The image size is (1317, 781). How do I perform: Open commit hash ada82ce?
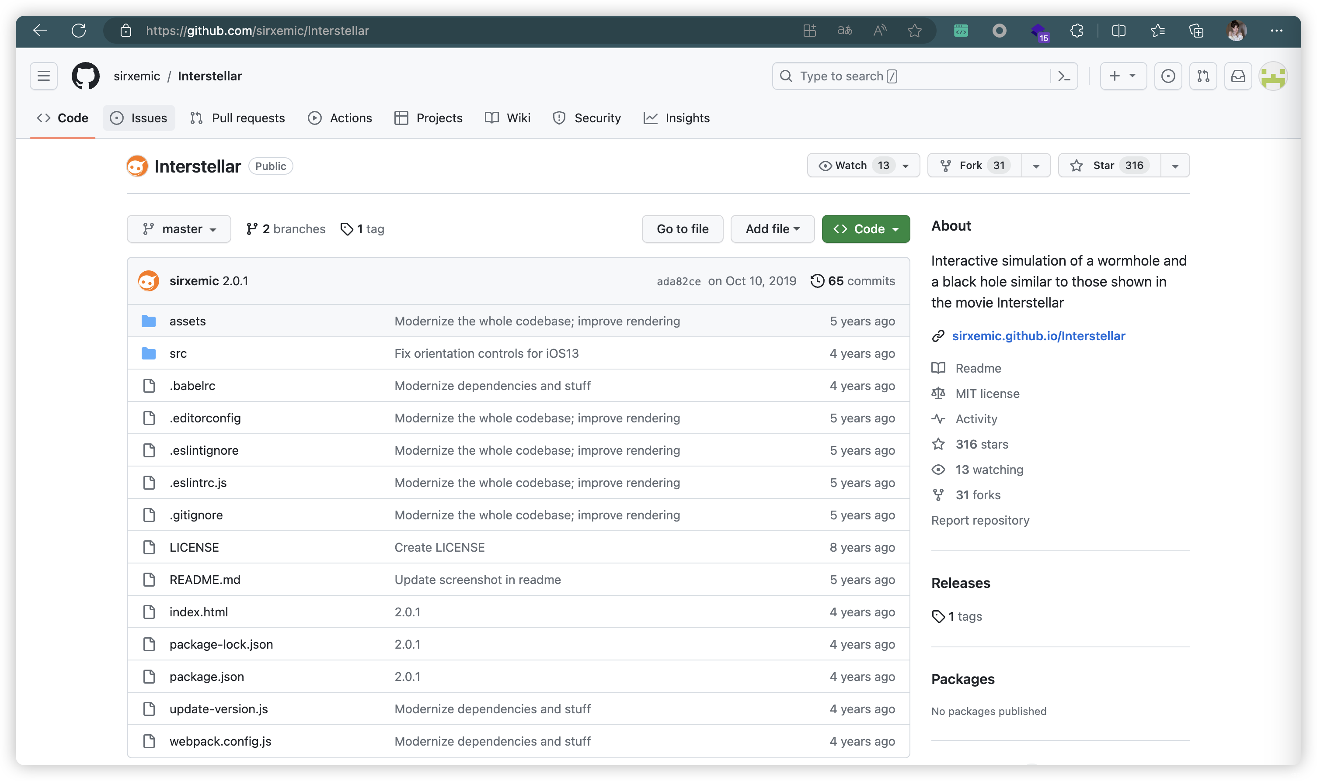(x=679, y=281)
